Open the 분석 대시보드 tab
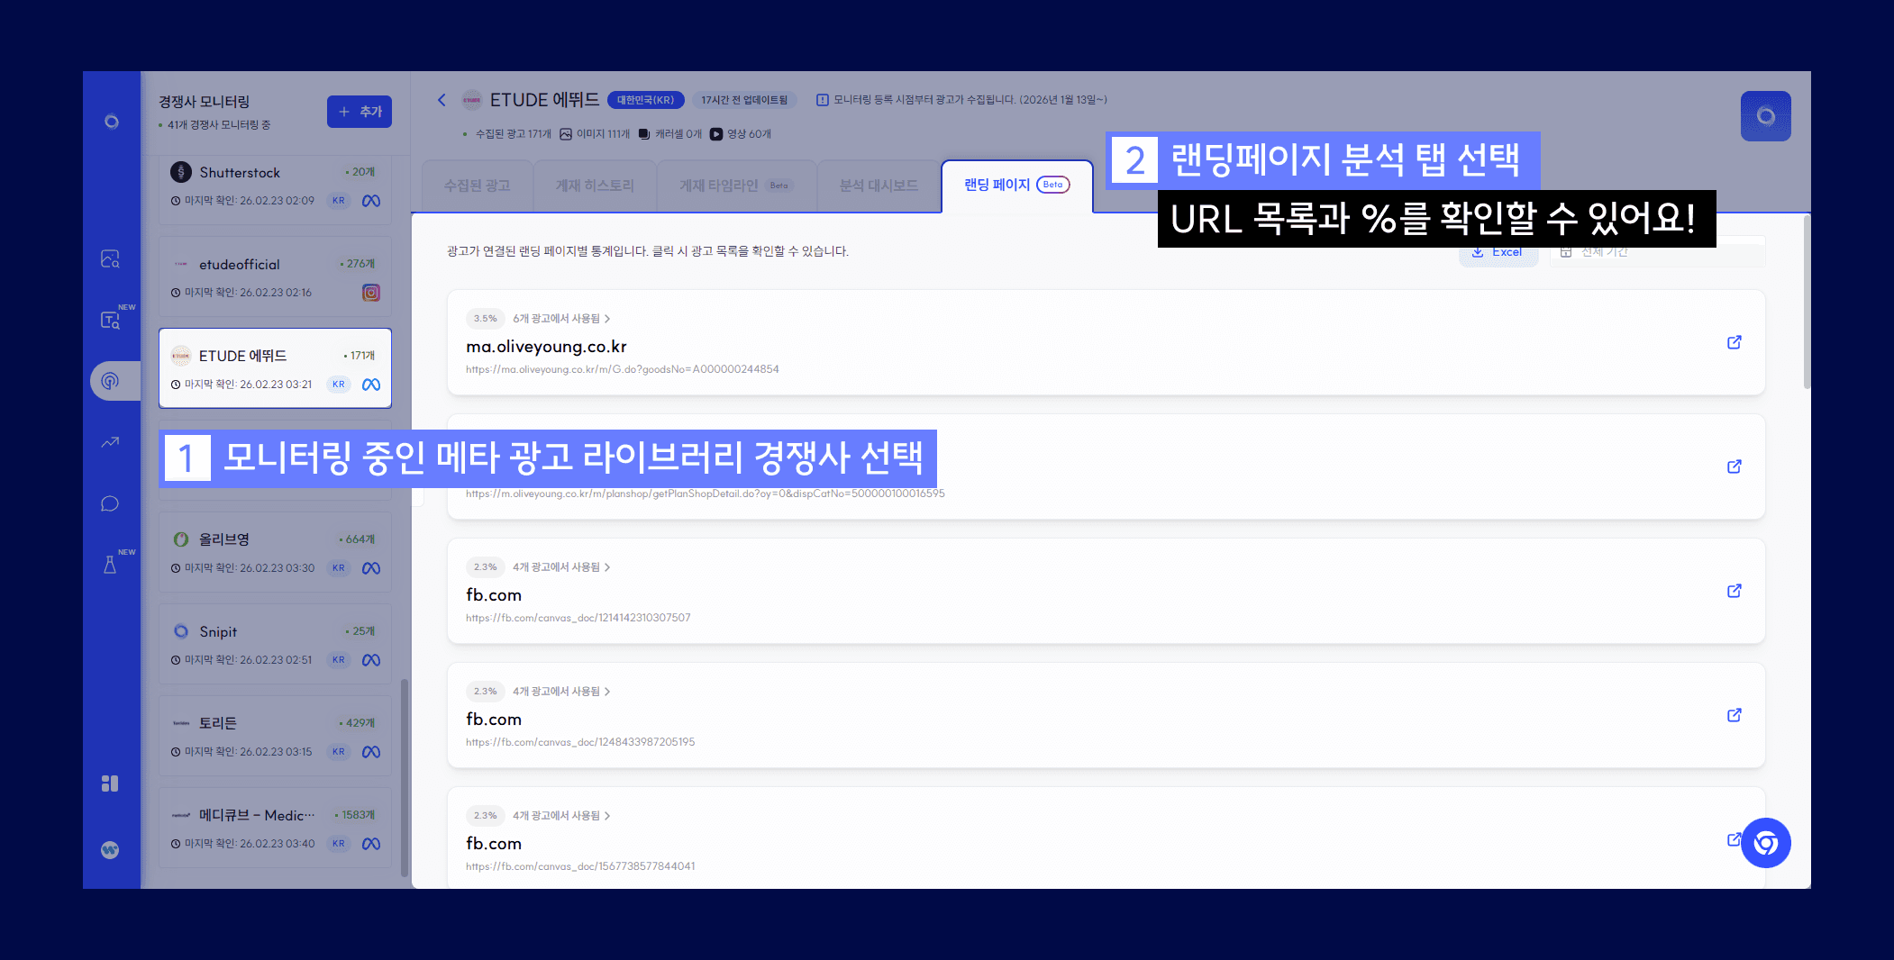This screenshot has width=1894, height=960. [879, 186]
